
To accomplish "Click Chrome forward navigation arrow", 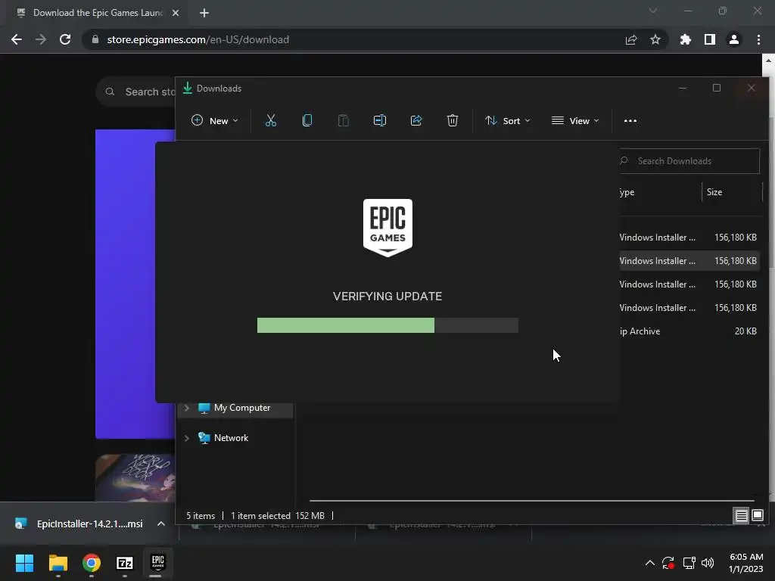I will pyautogui.click(x=41, y=39).
